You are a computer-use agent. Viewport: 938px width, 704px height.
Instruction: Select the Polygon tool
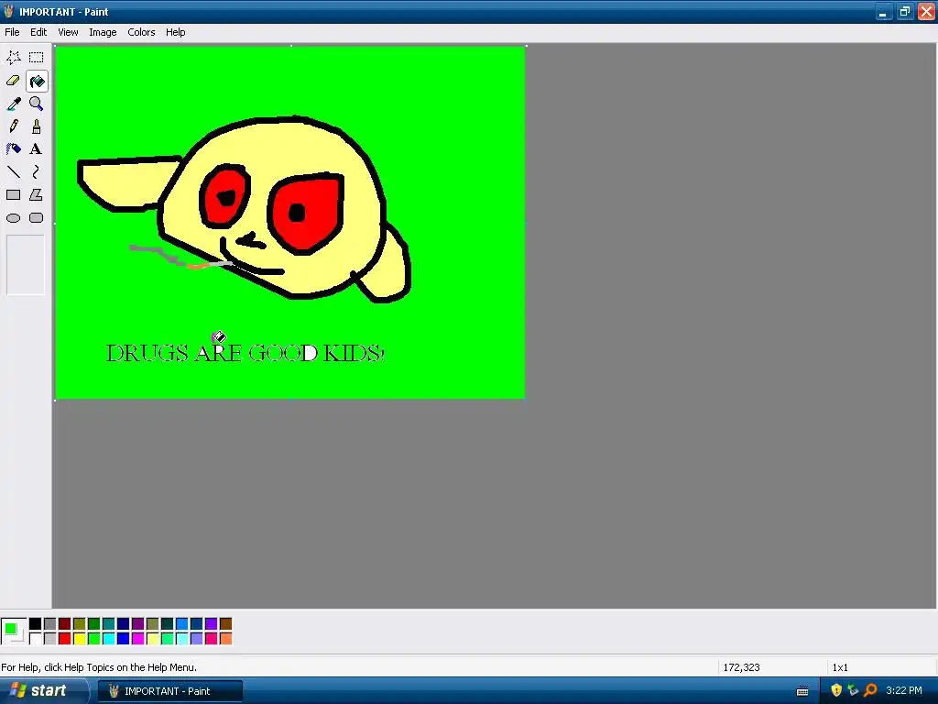click(x=37, y=194)
